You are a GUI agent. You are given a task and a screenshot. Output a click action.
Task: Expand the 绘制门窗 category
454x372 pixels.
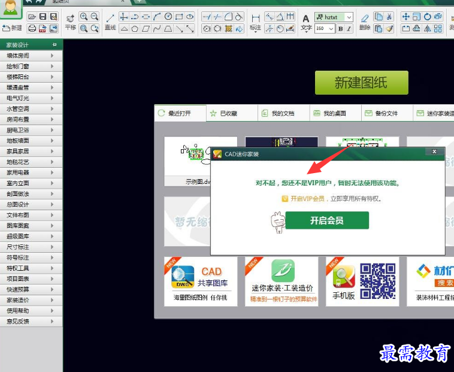click(31, 66)
